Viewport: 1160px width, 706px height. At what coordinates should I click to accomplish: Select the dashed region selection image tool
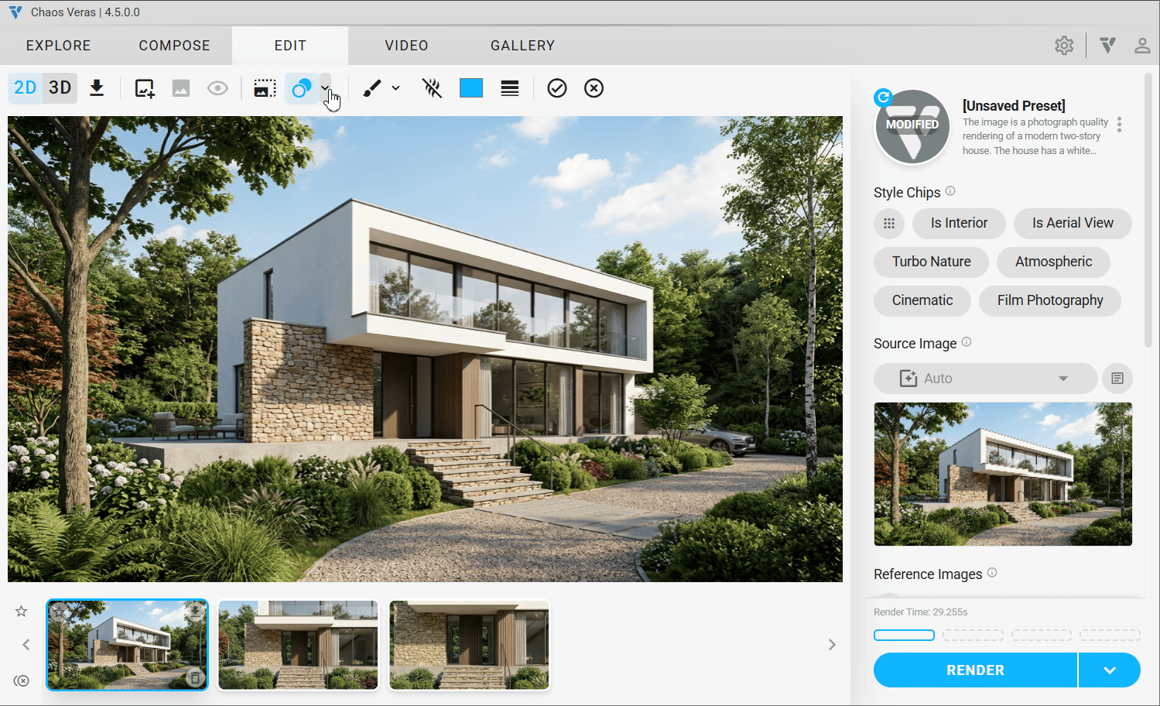click(265, 88)
